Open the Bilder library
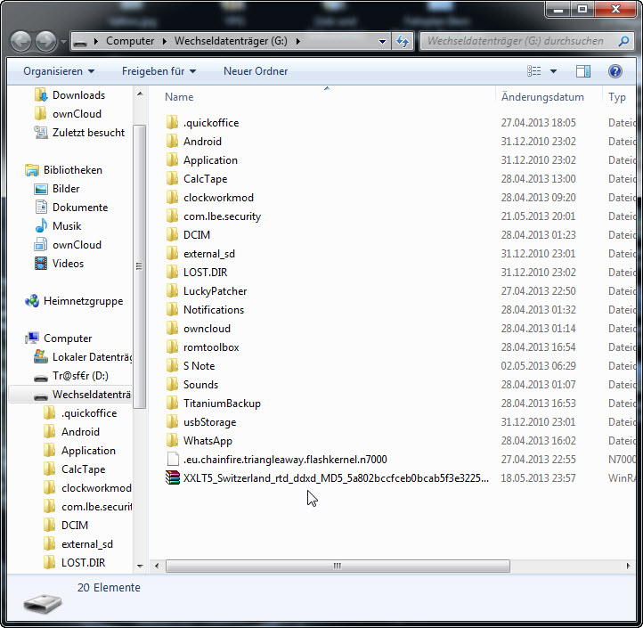Viewport: 643px width, 628px height. pyautogui.click(x=66, y=189)
